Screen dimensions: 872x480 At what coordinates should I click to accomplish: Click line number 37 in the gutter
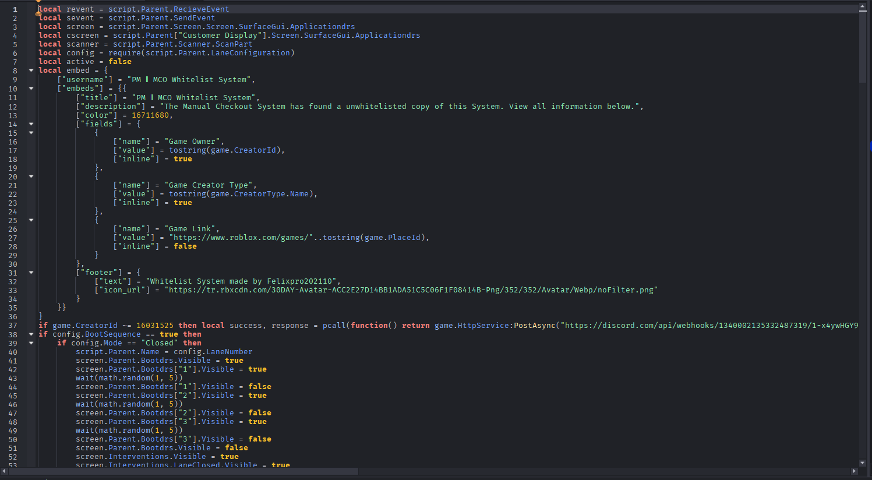[x=13, y=326]
